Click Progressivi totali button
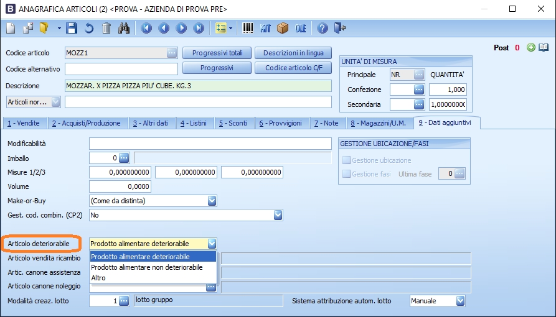The width and height of the screenshot is (556, 317). (217, 53)
